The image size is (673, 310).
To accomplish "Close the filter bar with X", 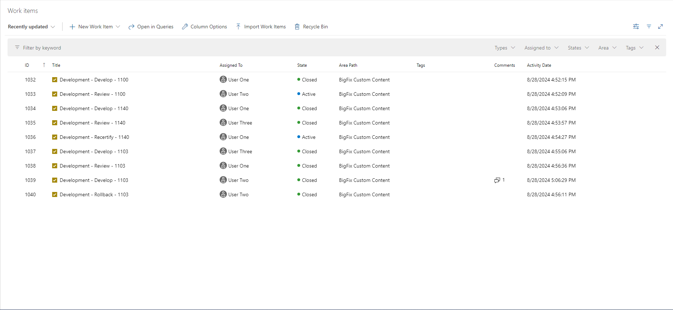I will pos(657,47).
